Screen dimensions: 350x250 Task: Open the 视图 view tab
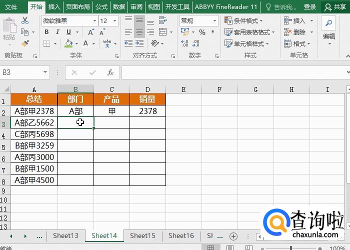(x=154, y=7)
